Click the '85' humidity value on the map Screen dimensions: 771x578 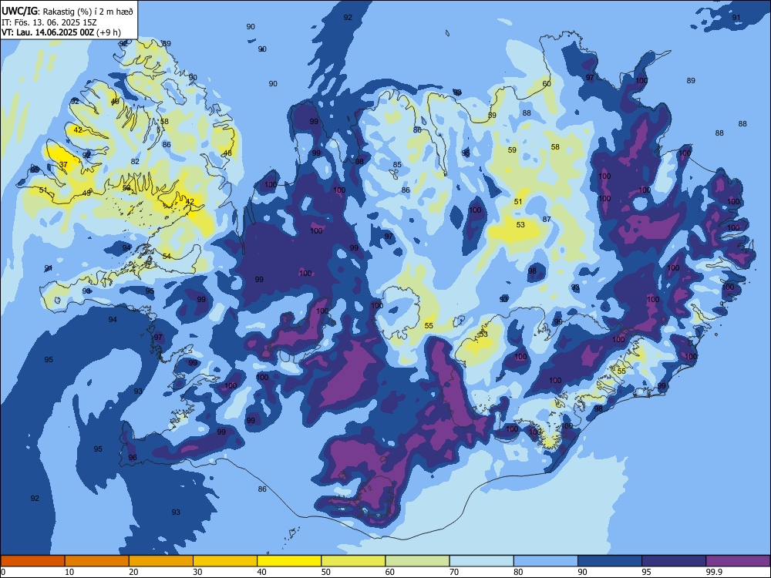pos(397,165)
